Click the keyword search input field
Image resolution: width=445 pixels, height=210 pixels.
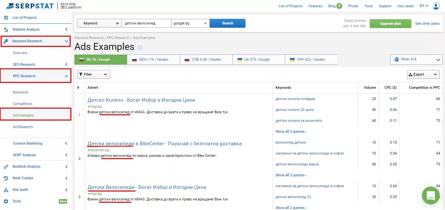pyautogui.click(x=146, y=23)
